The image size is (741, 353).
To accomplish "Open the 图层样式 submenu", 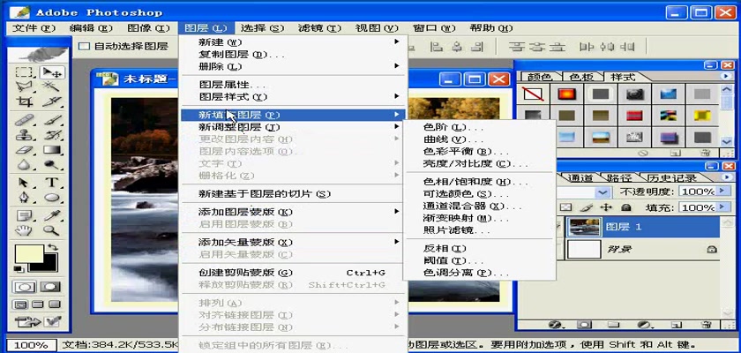I will click(x=293, y=97).
